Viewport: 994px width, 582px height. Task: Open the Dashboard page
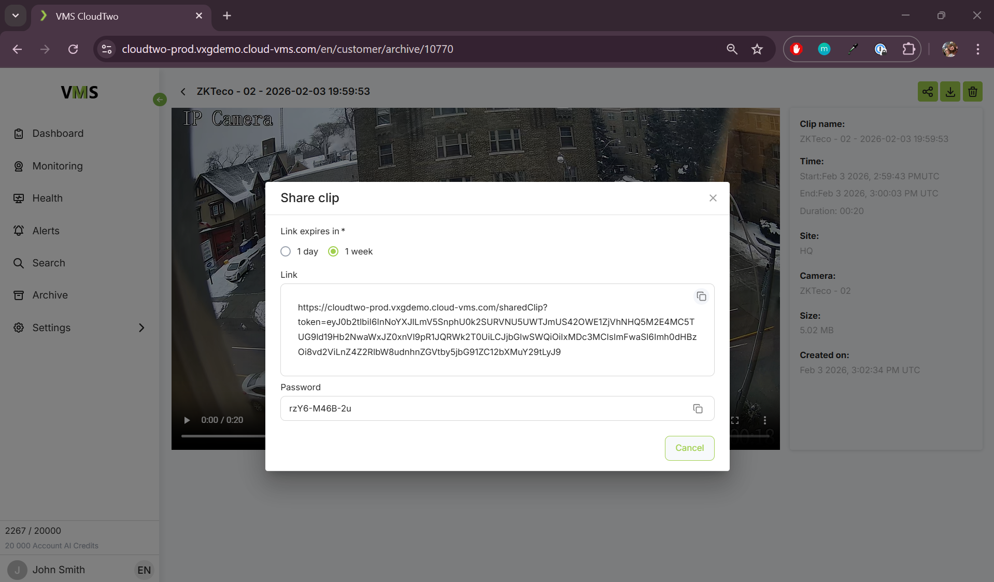(x=58, y=134)
